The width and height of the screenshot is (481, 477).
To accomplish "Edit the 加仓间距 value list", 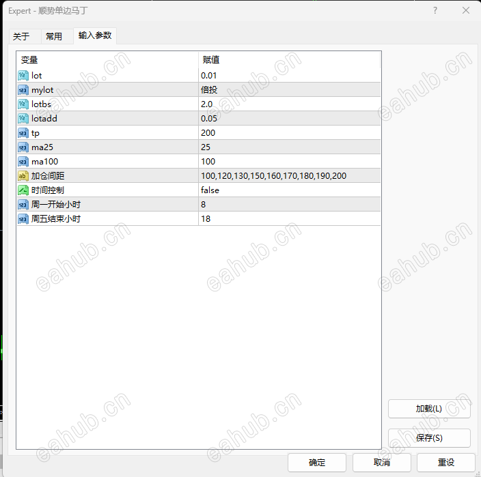I will click(289, 176).
